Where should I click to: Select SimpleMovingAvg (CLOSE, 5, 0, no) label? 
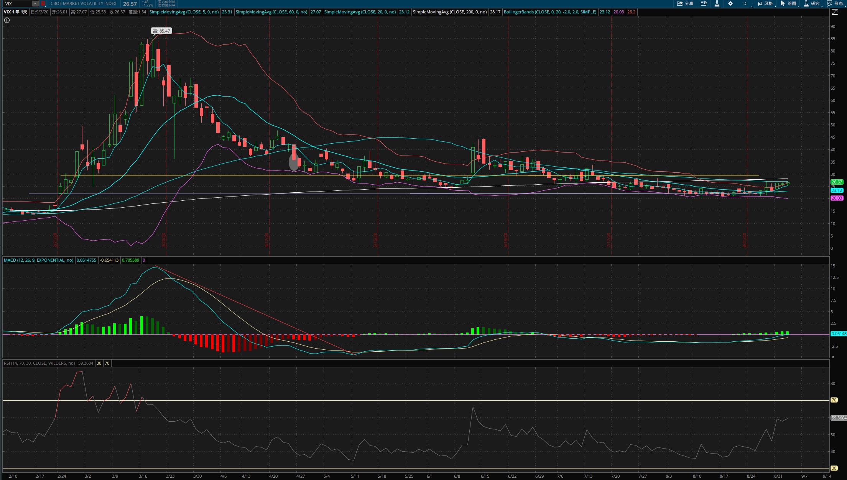[184, 12]
